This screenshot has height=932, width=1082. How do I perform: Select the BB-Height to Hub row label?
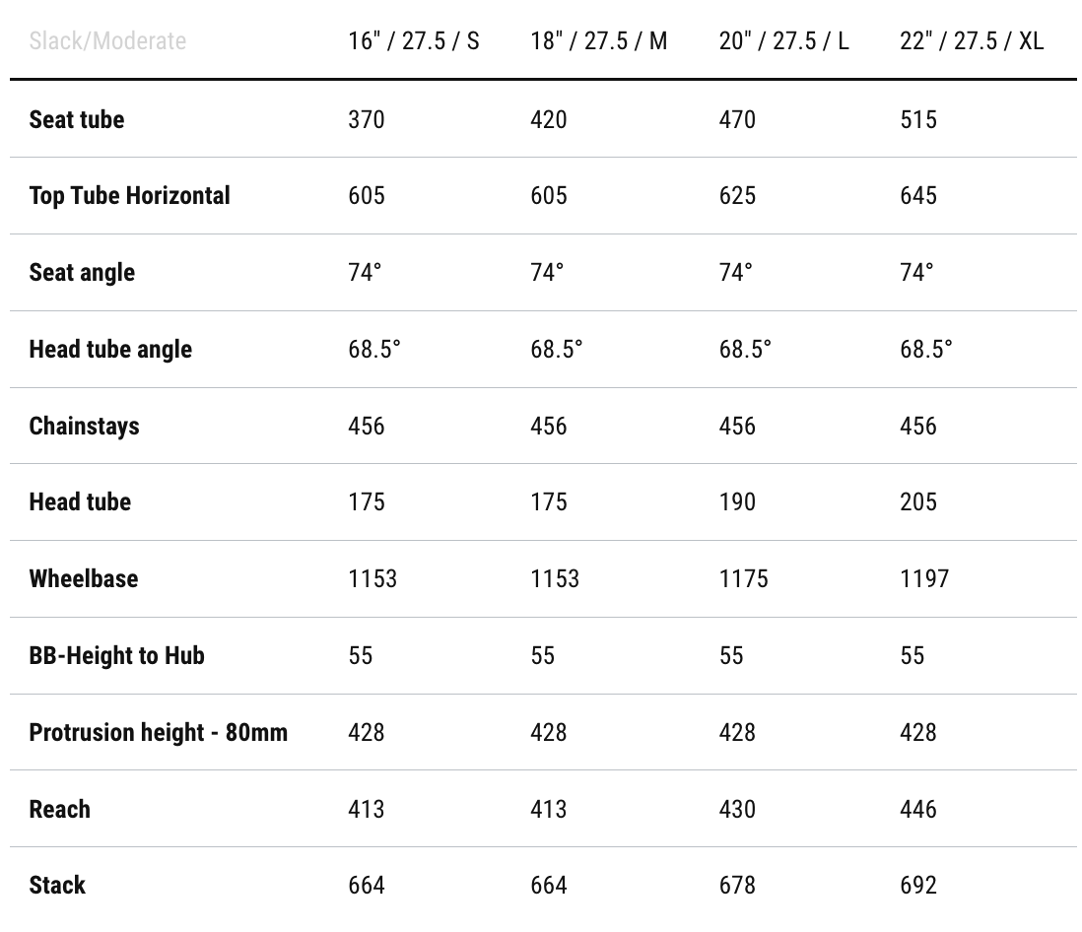pyautogui.click(x=116, y=655)
